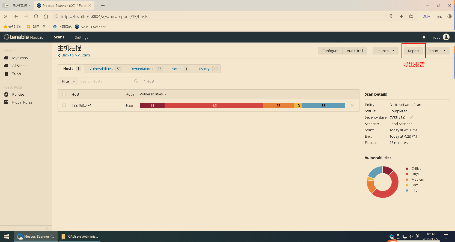Click the red High severity bar segment

coord(214,105)
